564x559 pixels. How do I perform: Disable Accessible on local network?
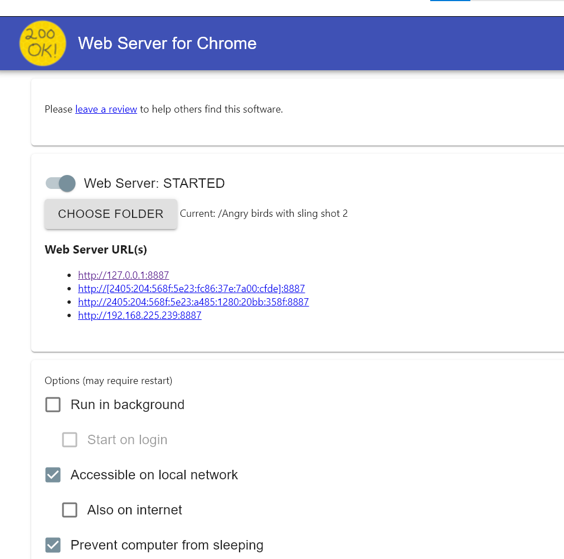pos(52,475)
